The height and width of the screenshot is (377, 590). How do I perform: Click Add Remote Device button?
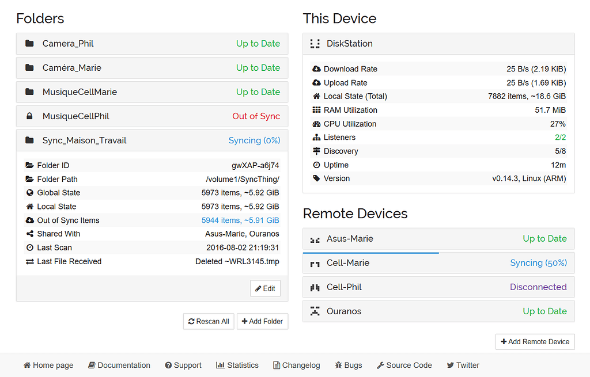(535, 342)
